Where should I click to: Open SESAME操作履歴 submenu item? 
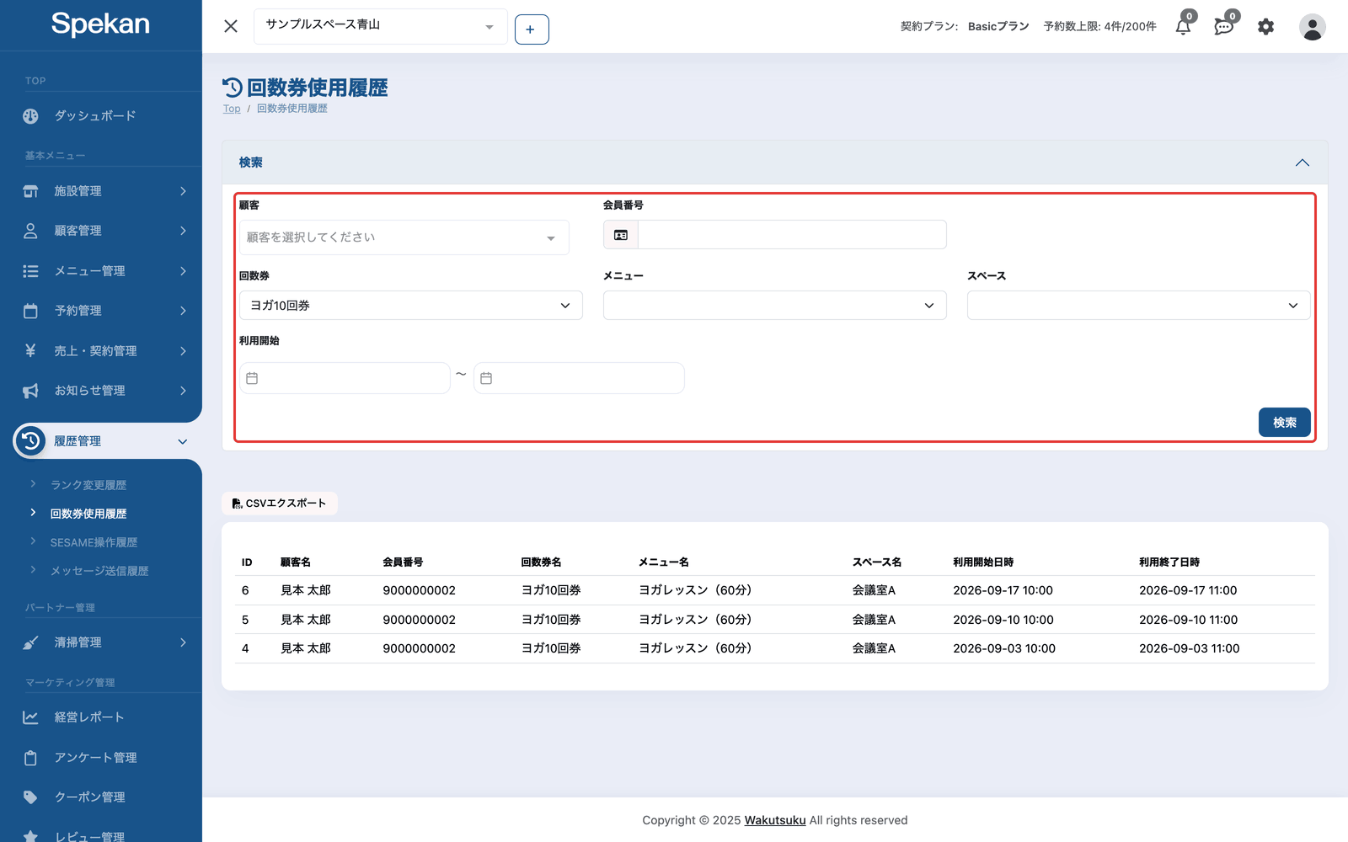pyautogui.click(x=94, y=542)
